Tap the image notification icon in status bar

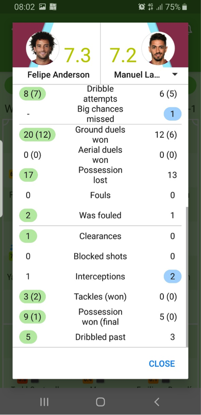[x=42, y=7]
